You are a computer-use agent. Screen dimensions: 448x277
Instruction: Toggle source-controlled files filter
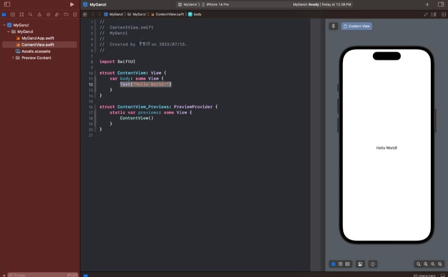[75, 275]
